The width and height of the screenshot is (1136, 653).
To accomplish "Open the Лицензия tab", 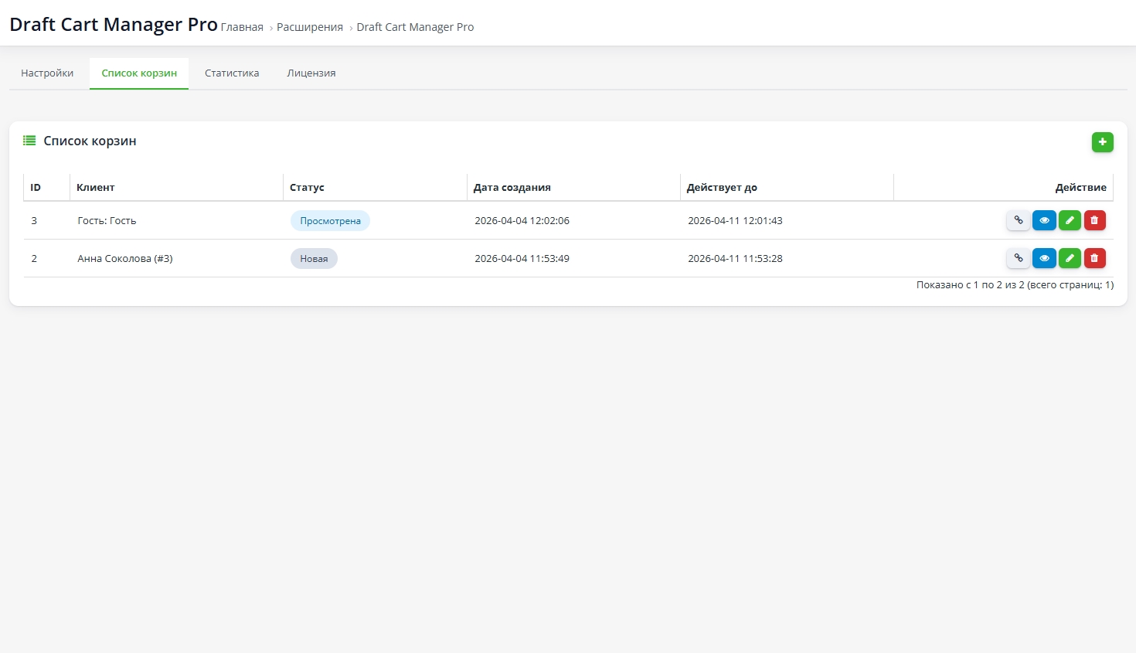I will pos(311,73).
